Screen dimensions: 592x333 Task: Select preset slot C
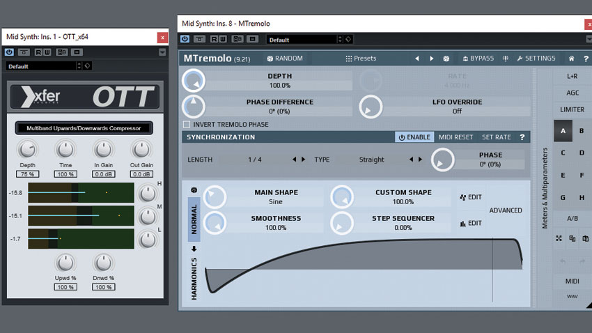563,153
